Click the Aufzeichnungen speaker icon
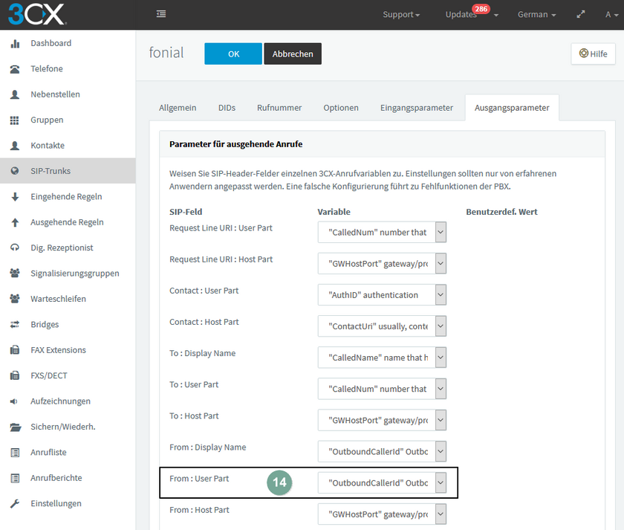Screen dimensions: 624x530 coord(14,401)
